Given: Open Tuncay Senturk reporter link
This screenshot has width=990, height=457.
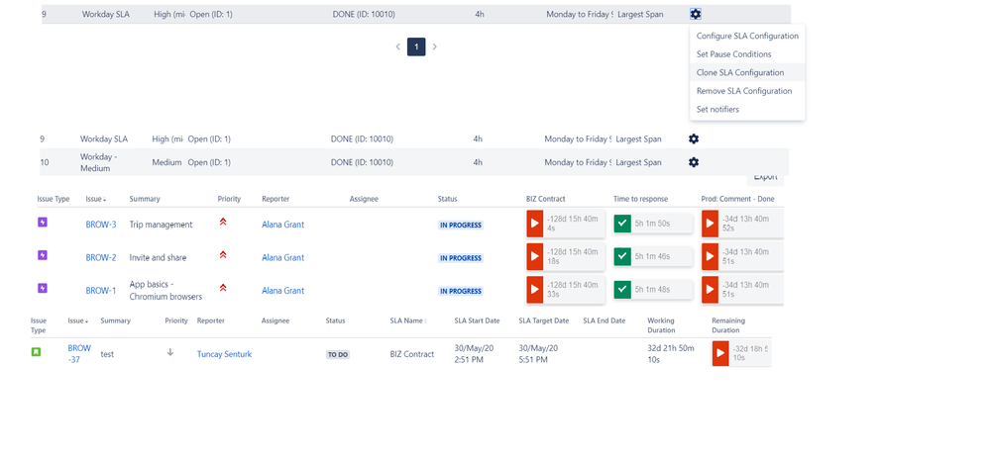Looking at the screenshot, I should 224,354.
